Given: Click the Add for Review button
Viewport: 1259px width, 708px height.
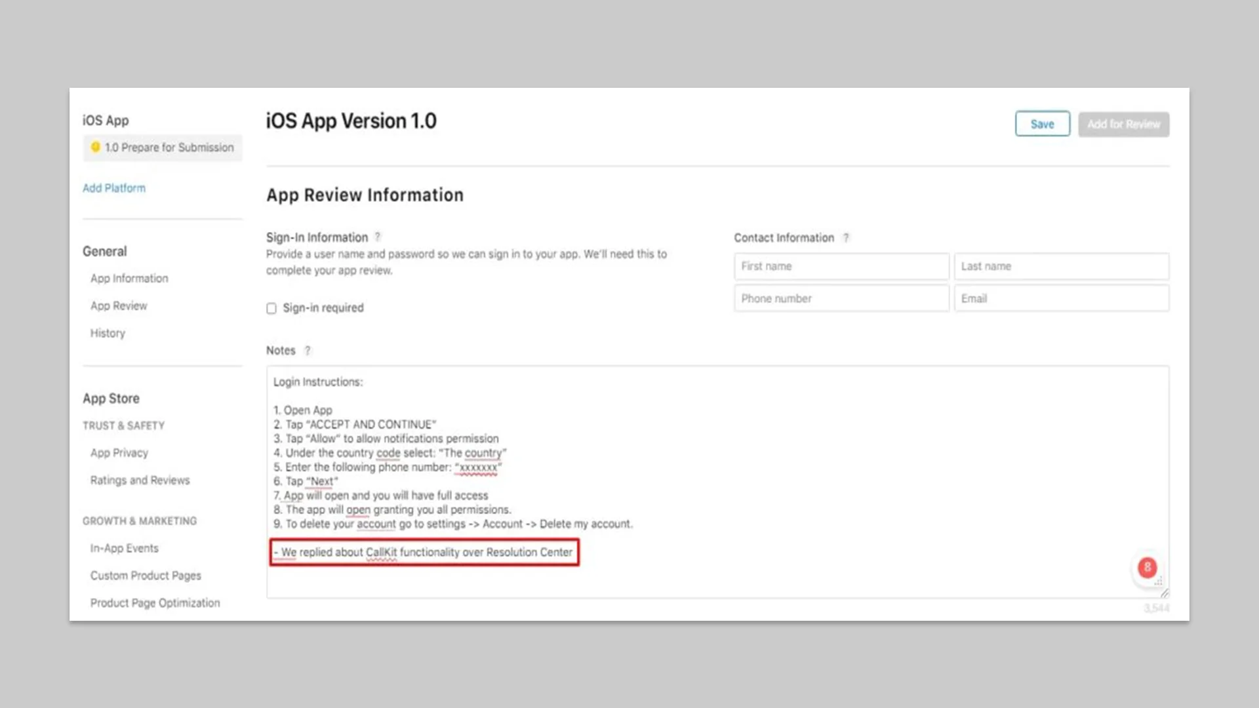Looking at the screenshot, I should click(x=1124, y=124).
